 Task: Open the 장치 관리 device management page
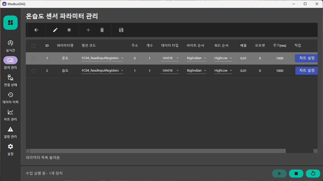tap(10, 63)
